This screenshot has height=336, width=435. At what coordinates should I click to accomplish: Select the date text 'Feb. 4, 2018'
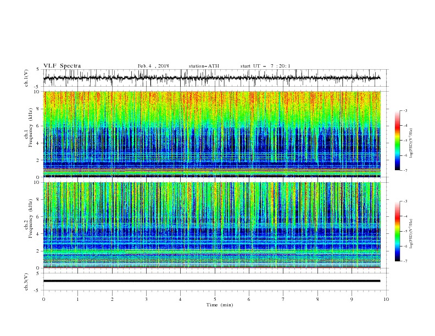[x=153, y=66]
